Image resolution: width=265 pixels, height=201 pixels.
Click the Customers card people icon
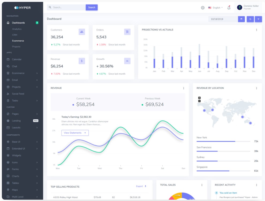tap(82, 32)
